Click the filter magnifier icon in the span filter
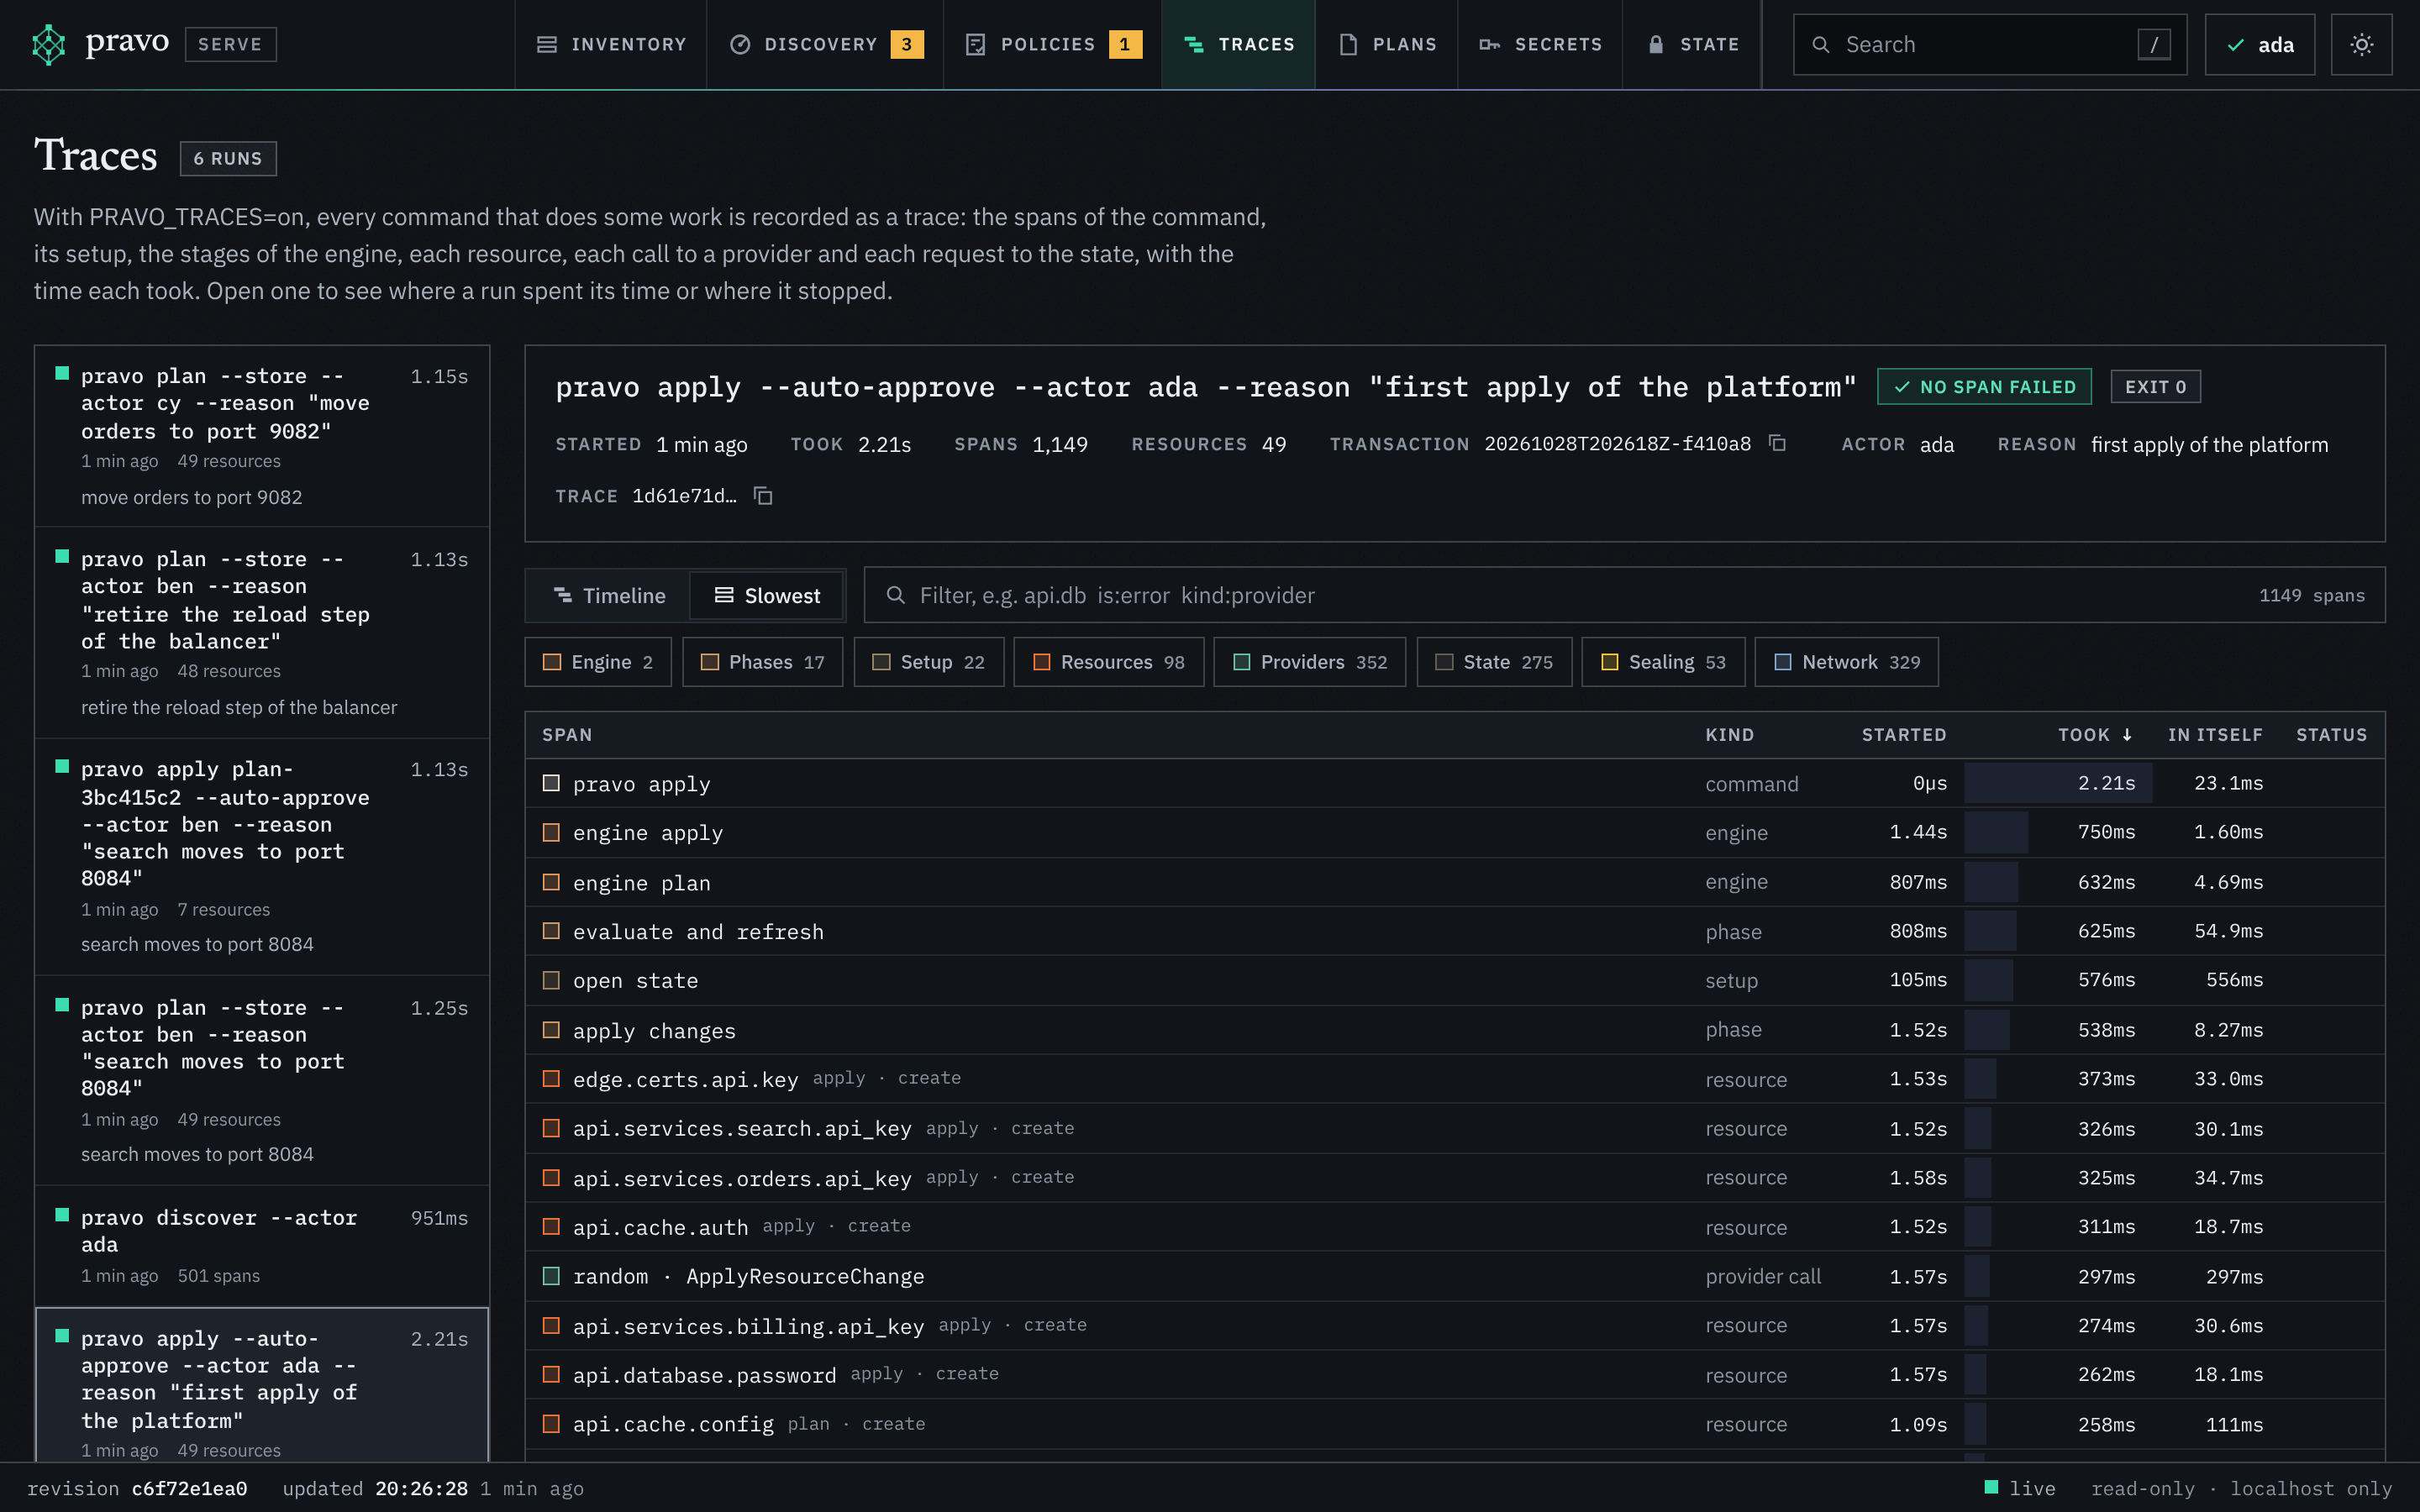The image size is (2420, 1512). [x=895, y=595]
